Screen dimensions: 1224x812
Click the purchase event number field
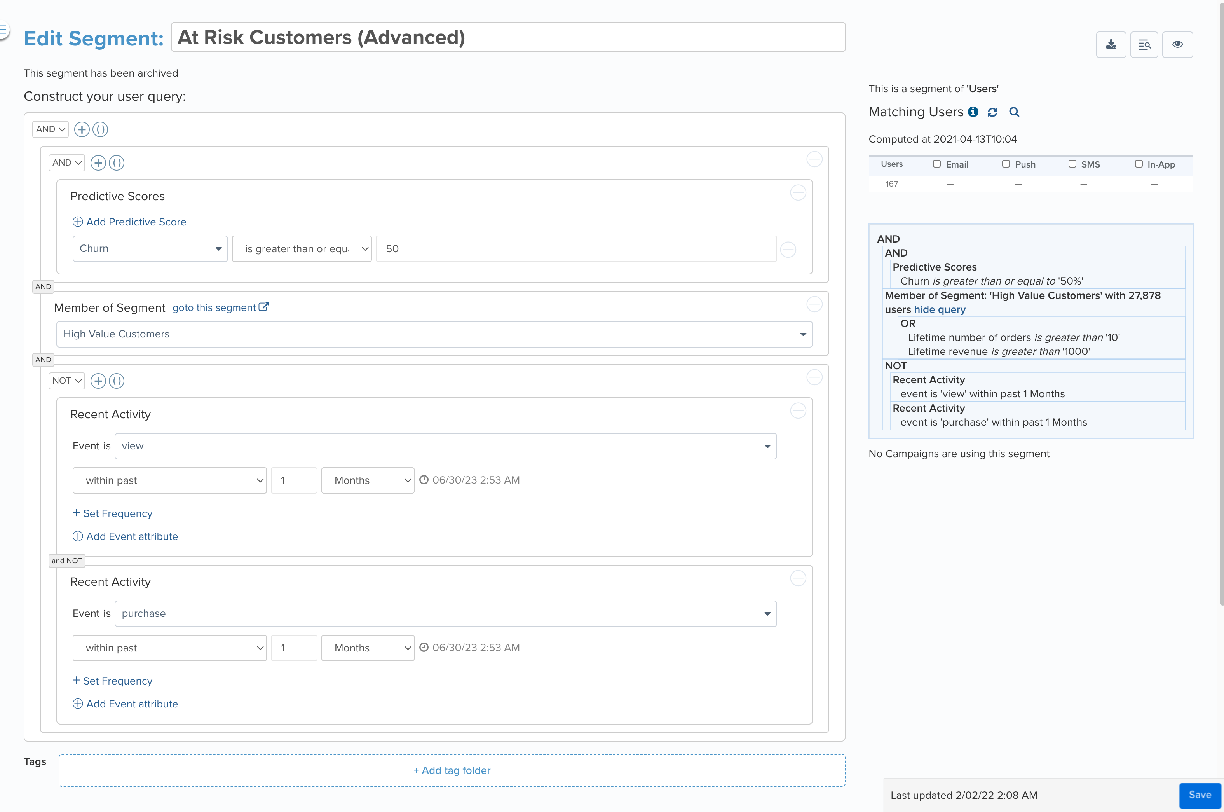coord(294,648)
